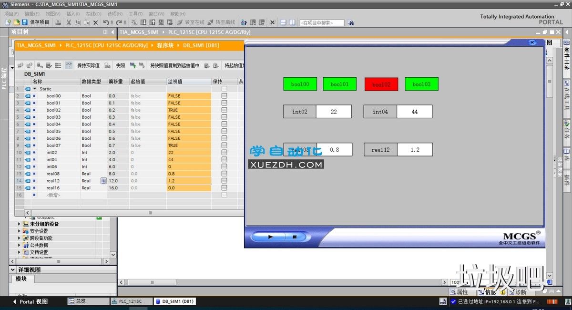Click the monitor-all glasses icon in DB toolbar
This screenshot has height=310, width=572.
69,65
